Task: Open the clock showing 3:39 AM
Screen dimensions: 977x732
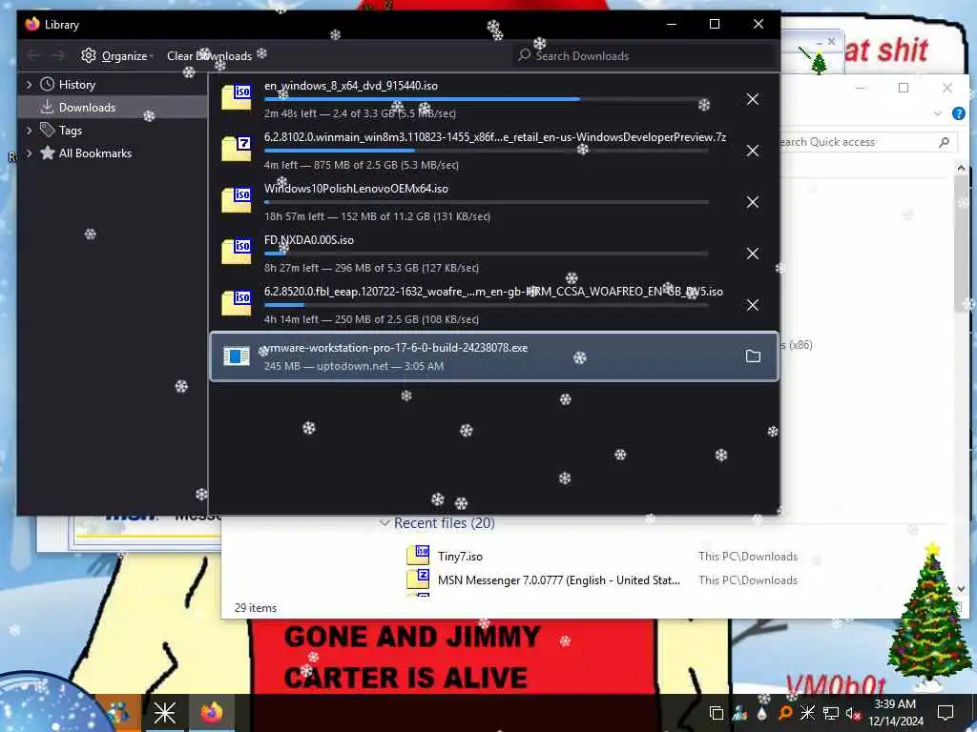Action: 895,713
